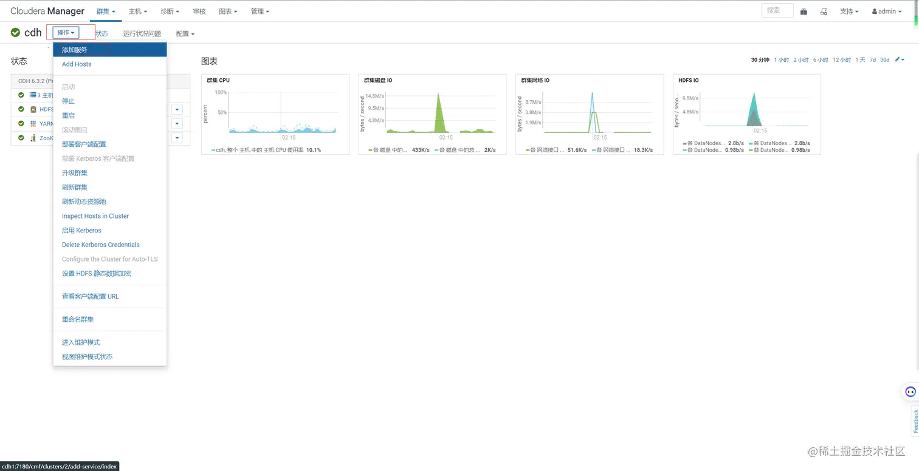
Task: Open the 图表 menu in top navbar
Action: tap(228, 11)
